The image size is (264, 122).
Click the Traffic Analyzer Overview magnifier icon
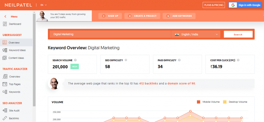pyautogui.click(x=5, y=77)
